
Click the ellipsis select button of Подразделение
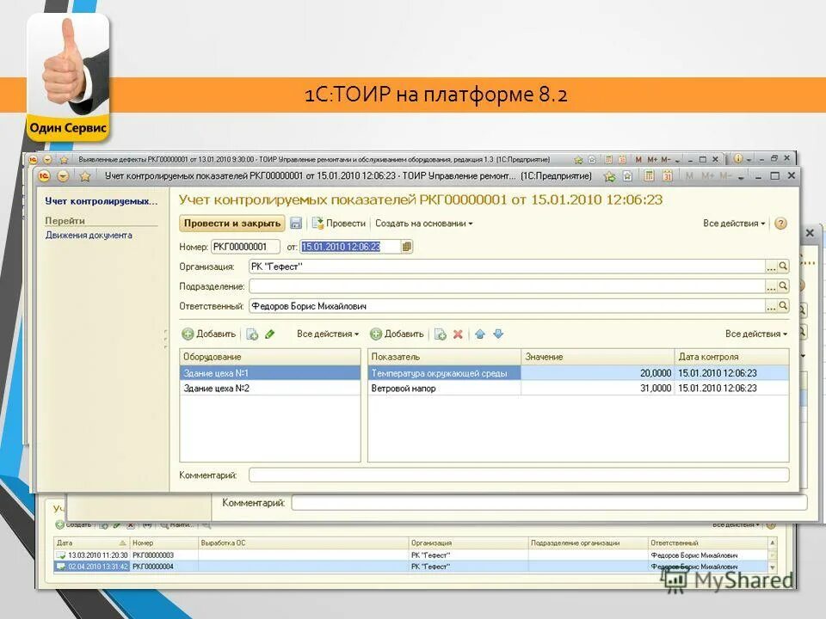(771, 287)
